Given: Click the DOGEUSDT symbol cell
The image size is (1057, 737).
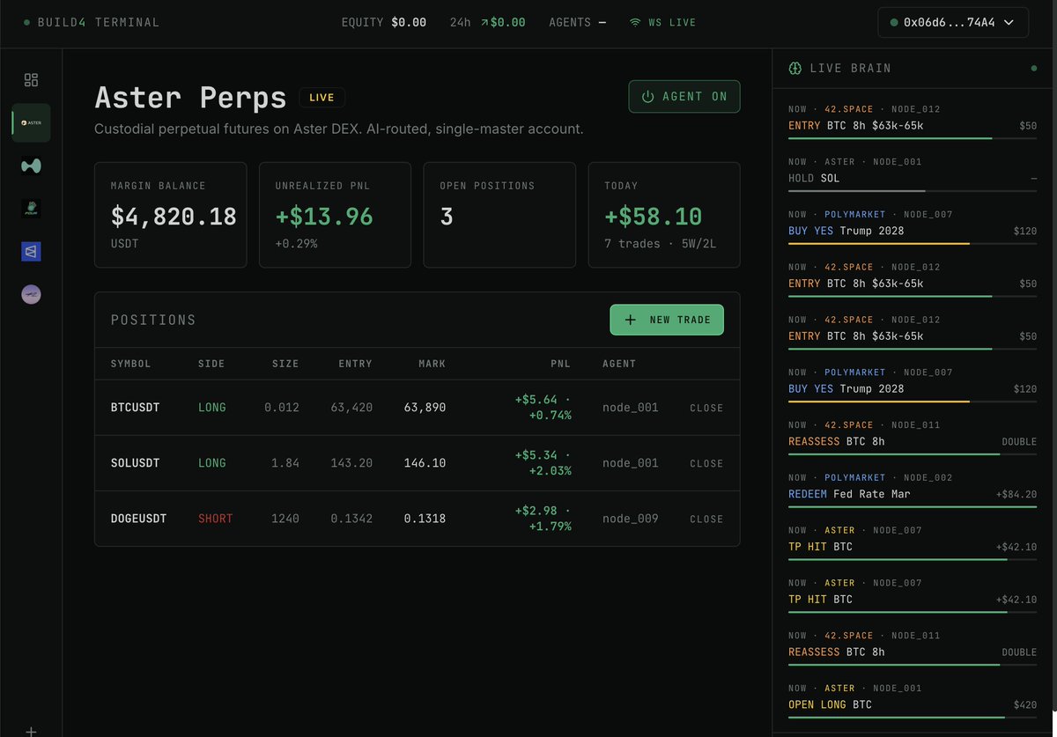Looking at the screenshot, I should (139, 519).
